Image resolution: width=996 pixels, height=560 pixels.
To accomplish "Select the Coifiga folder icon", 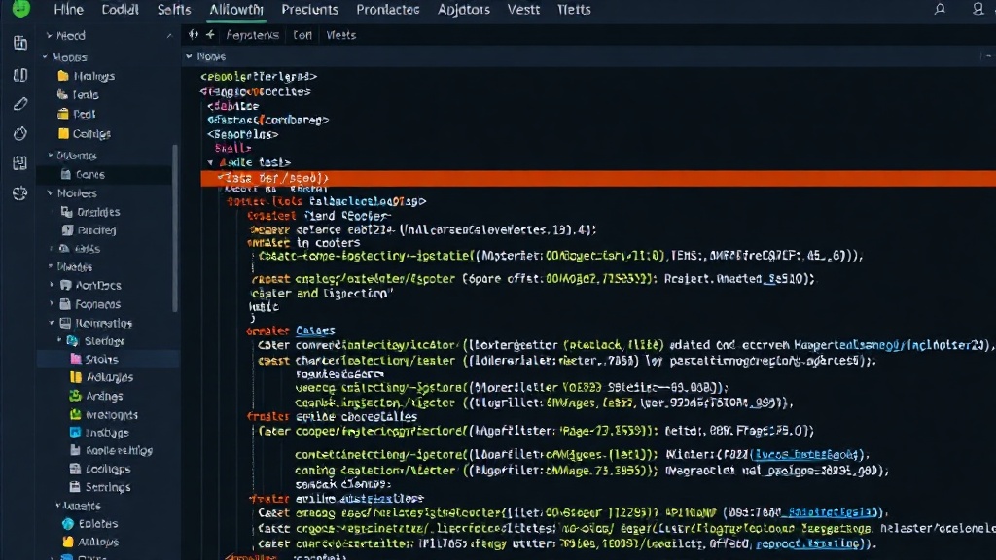I will pyautogui.click(x=63, y=133).
